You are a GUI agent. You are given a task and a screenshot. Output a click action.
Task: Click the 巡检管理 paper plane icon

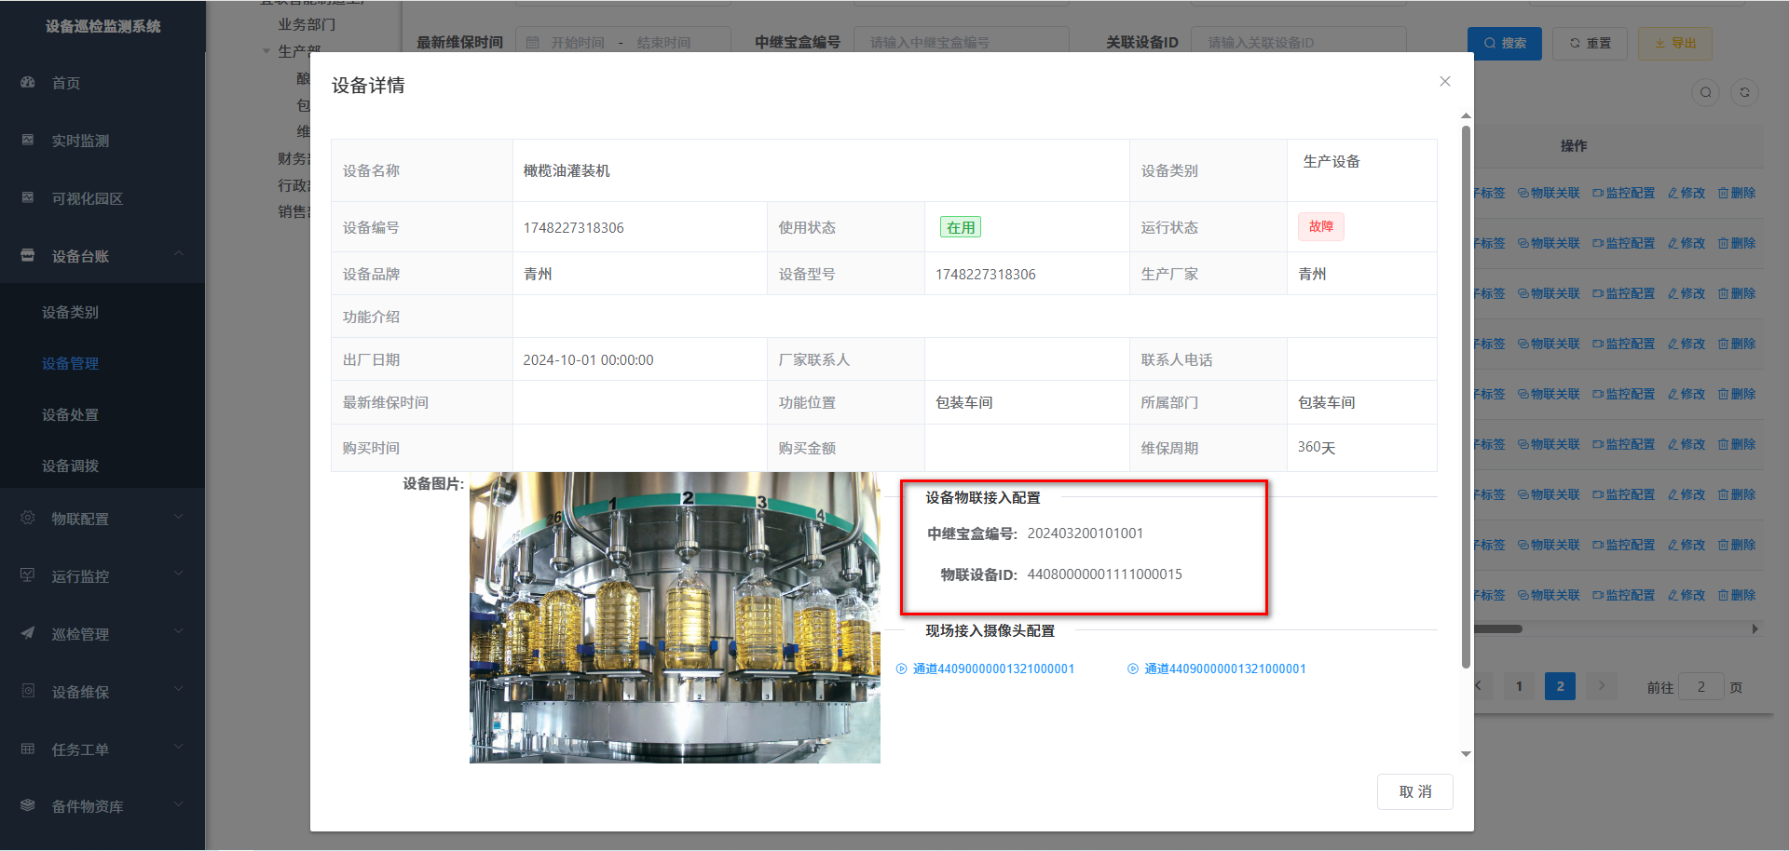pos(28,633)
